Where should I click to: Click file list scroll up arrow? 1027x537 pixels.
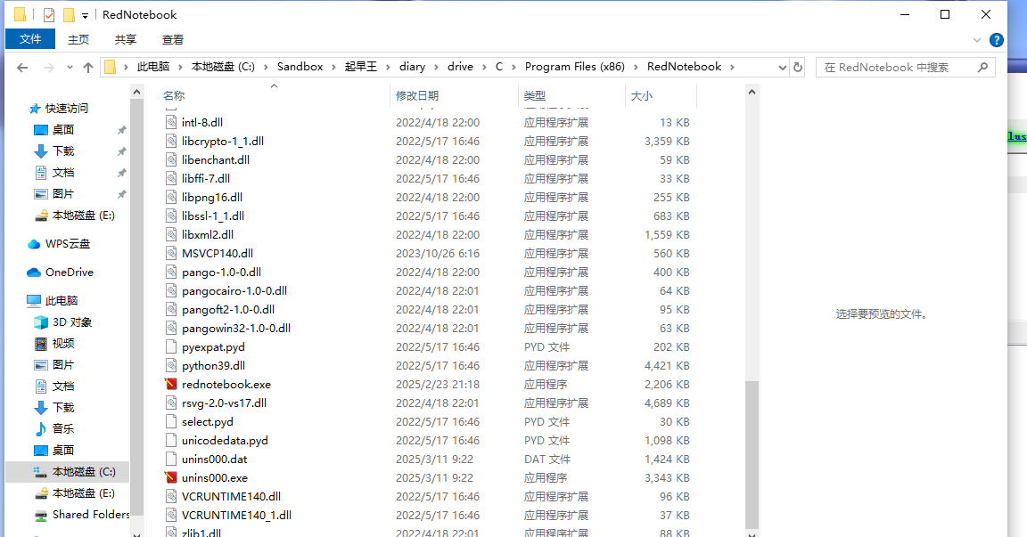[752, 93]
